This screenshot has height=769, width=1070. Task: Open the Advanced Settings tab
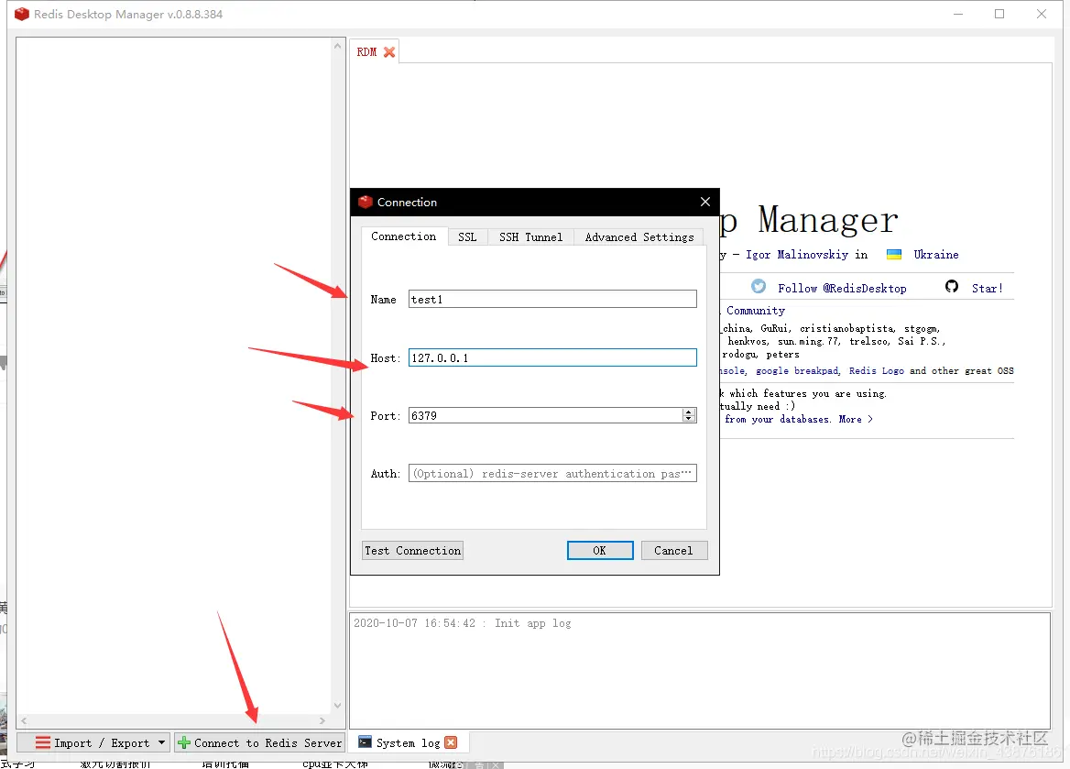coord(639,237)
